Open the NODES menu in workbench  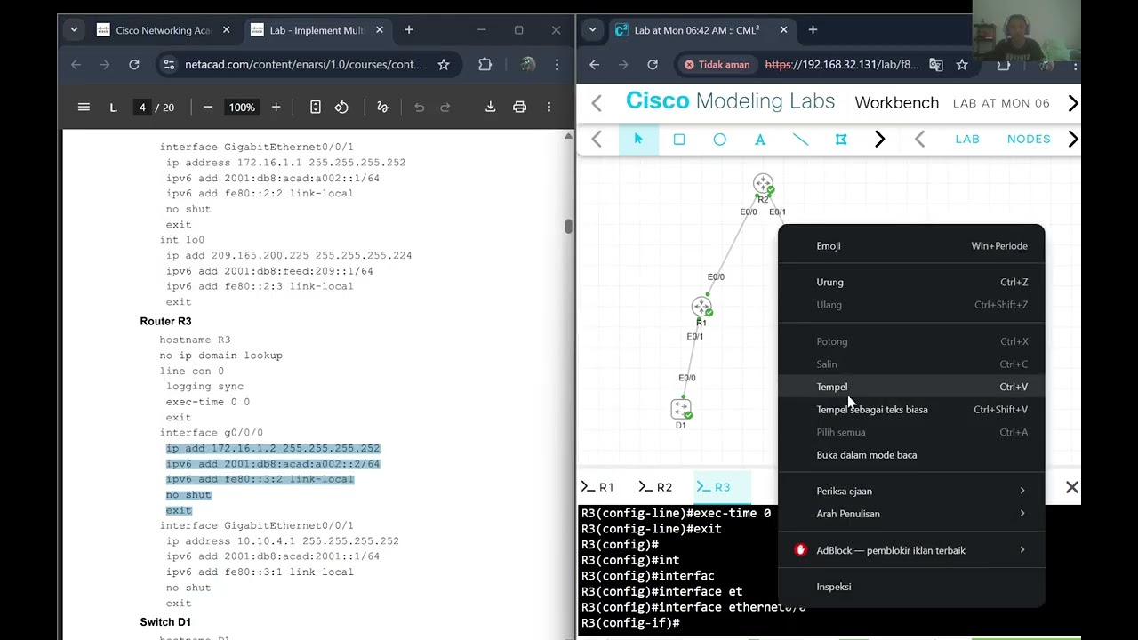1029,140
